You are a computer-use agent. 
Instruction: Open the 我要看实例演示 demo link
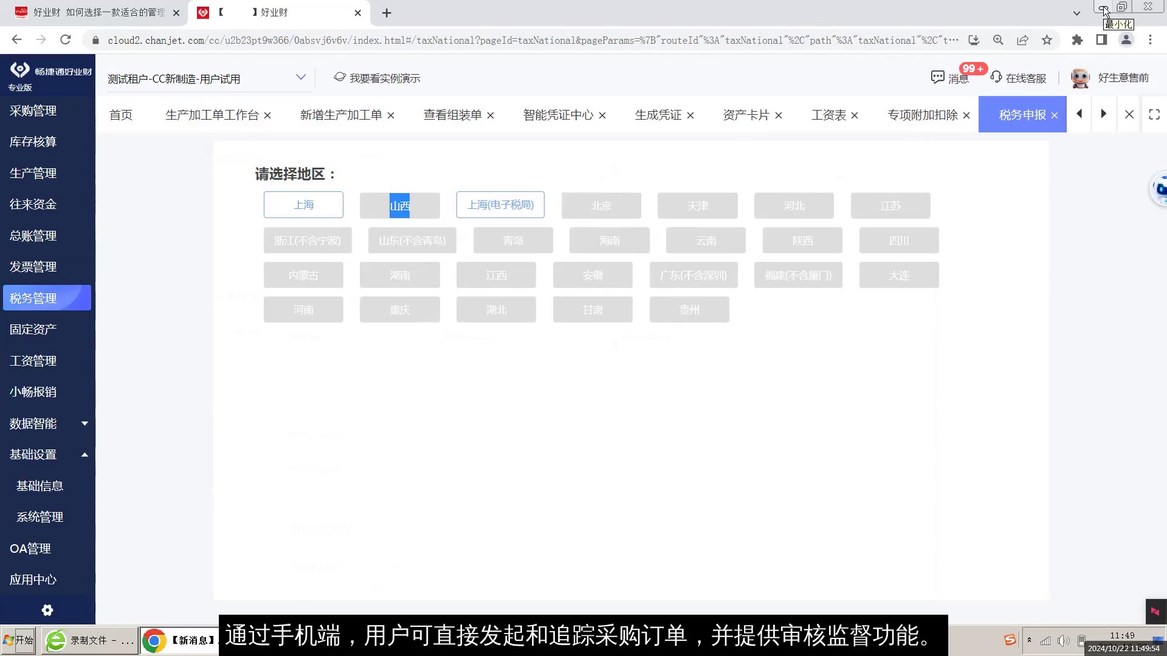click(x=385, y=78)
